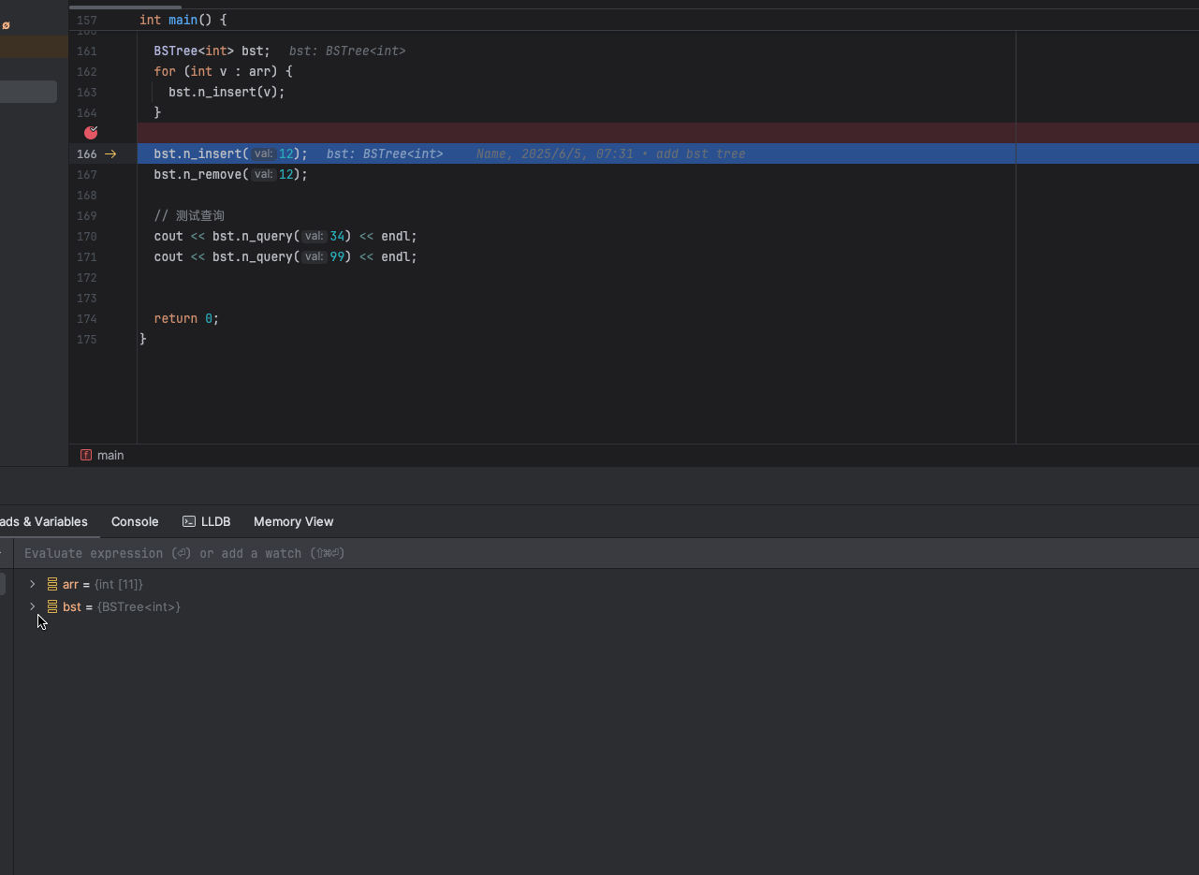The image size is (1199, 875).
Task: Click the {BSTree<int>} value of bst
Action: coord(139,606)
